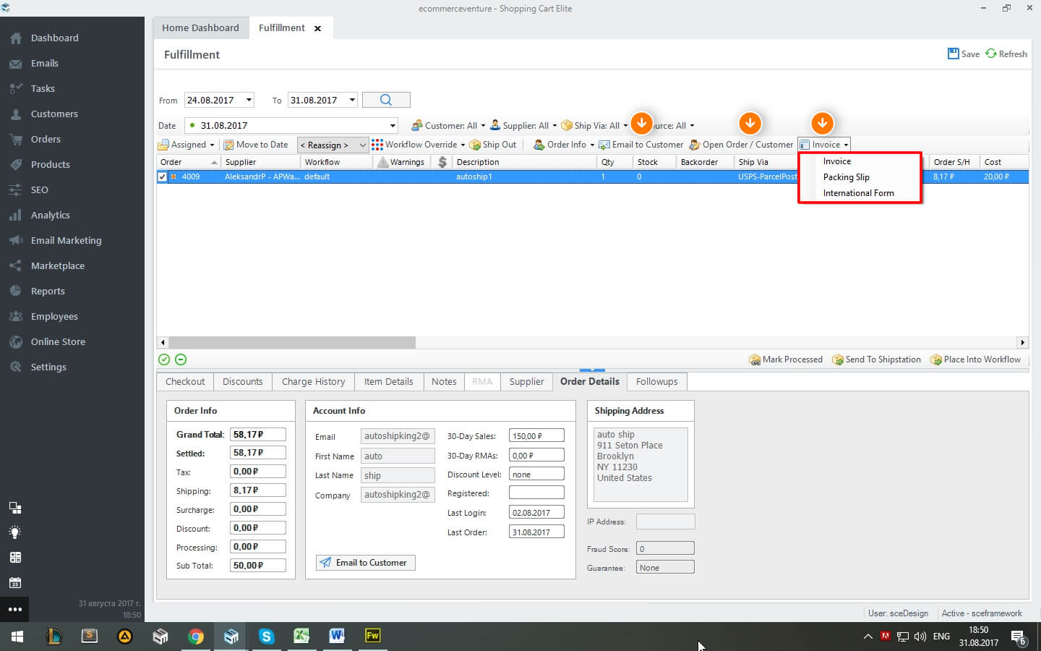Open the Supplier: All filter dropdown
This screenshot has width=1041, height=651.
click(523, 125)
